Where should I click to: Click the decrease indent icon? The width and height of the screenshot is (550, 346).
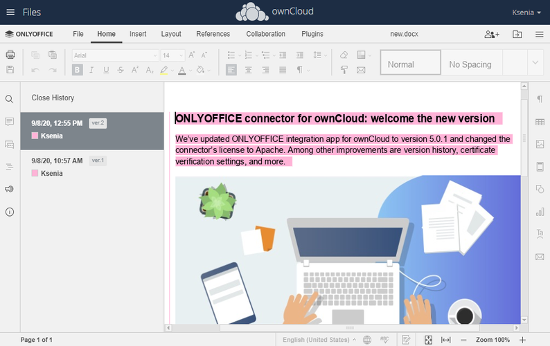click(x=283, y=55)
